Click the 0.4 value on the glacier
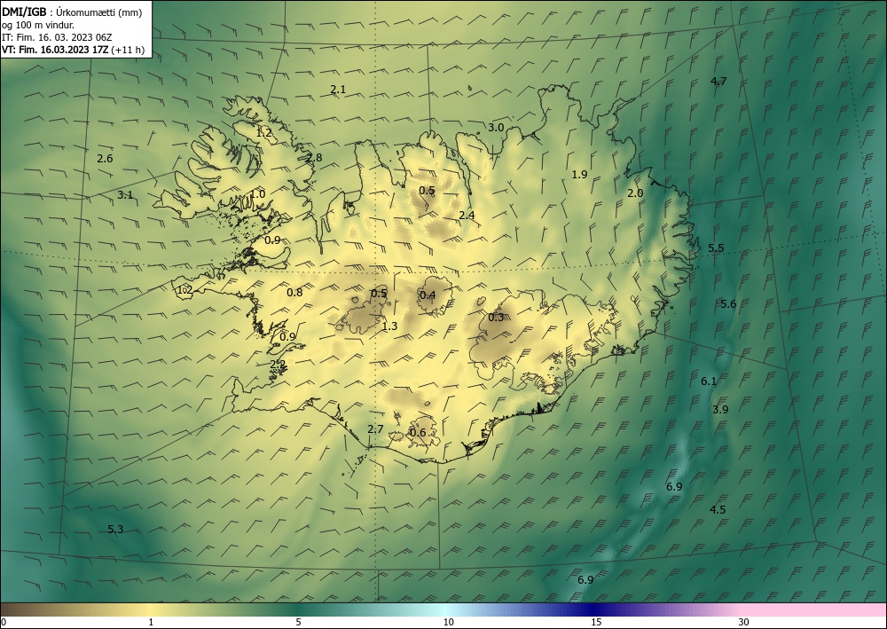 pyautogui.click(x=428, y=295)
